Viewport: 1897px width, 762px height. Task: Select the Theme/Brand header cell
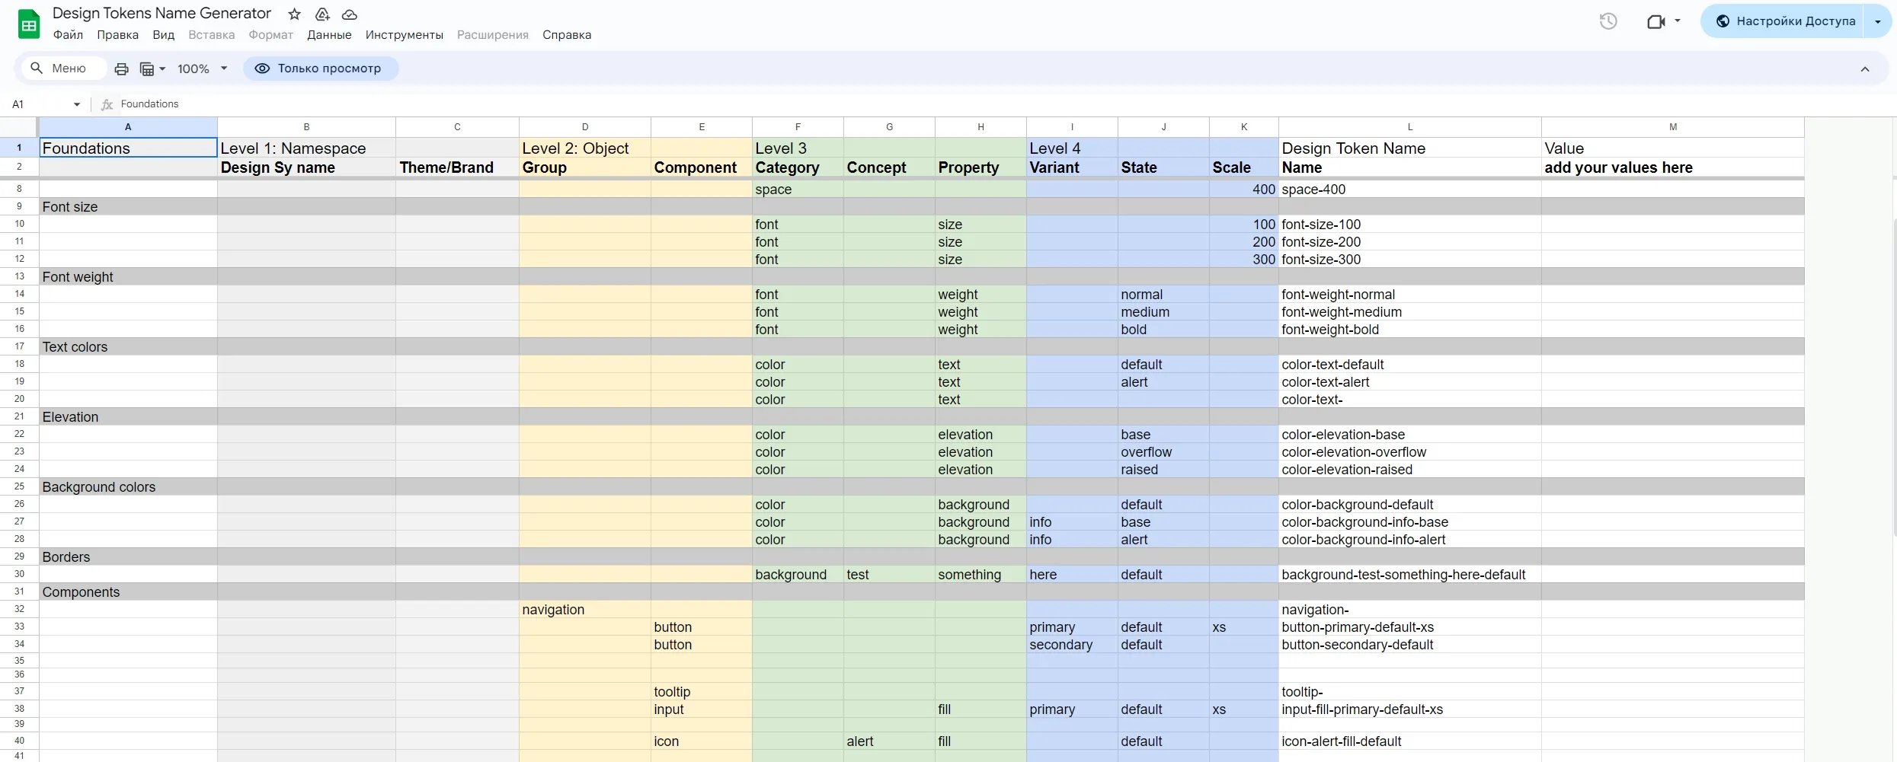[x=457, y=167]
